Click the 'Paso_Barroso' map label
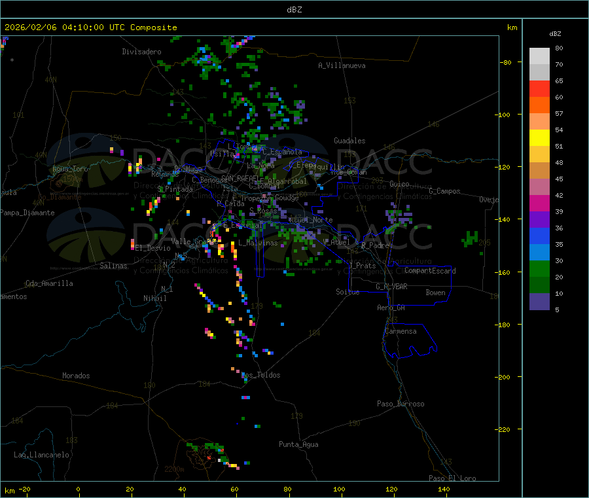589x498 pixels. point(401,404)
